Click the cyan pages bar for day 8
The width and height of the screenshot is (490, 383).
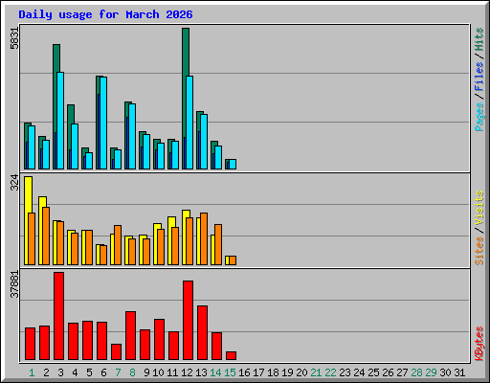(132, 136)
